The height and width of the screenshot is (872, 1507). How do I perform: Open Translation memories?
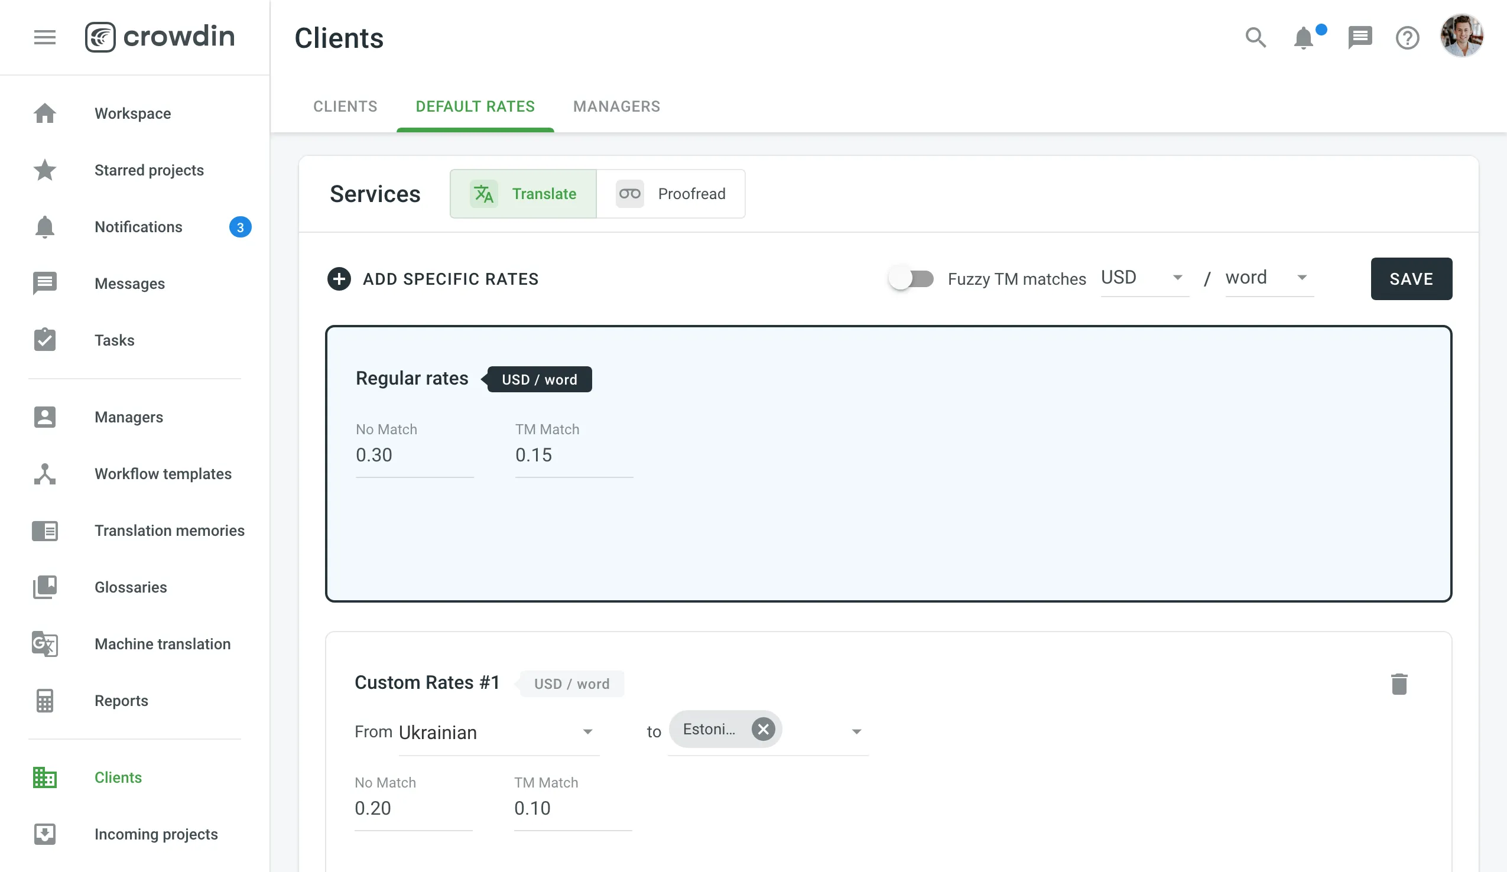169,531
